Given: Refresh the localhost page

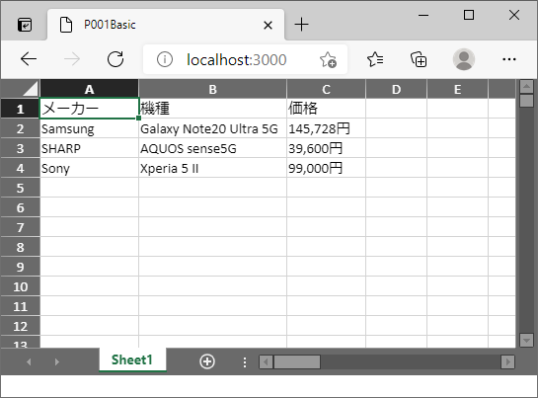Looking at the screenshot, I should tap(115, 59).
